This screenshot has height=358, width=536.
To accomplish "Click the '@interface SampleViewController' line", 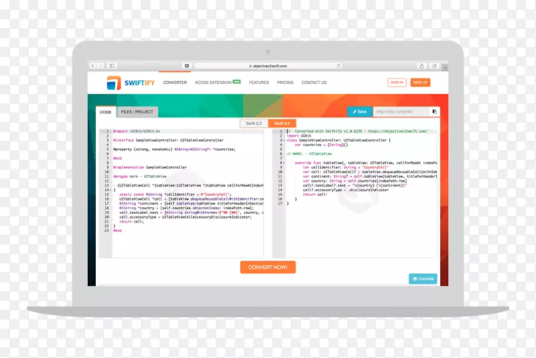I will point(168,140).
